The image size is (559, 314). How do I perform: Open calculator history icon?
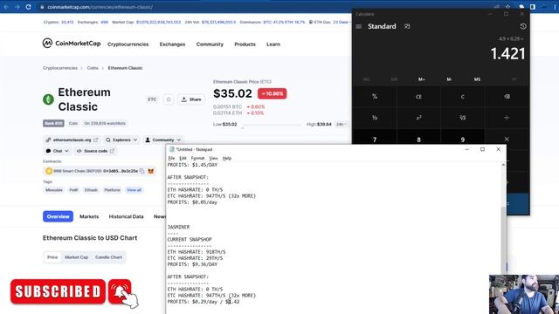(523, 26)
